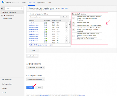Click the Close button under placements
117x96 pixels.
tap(34, 50)
